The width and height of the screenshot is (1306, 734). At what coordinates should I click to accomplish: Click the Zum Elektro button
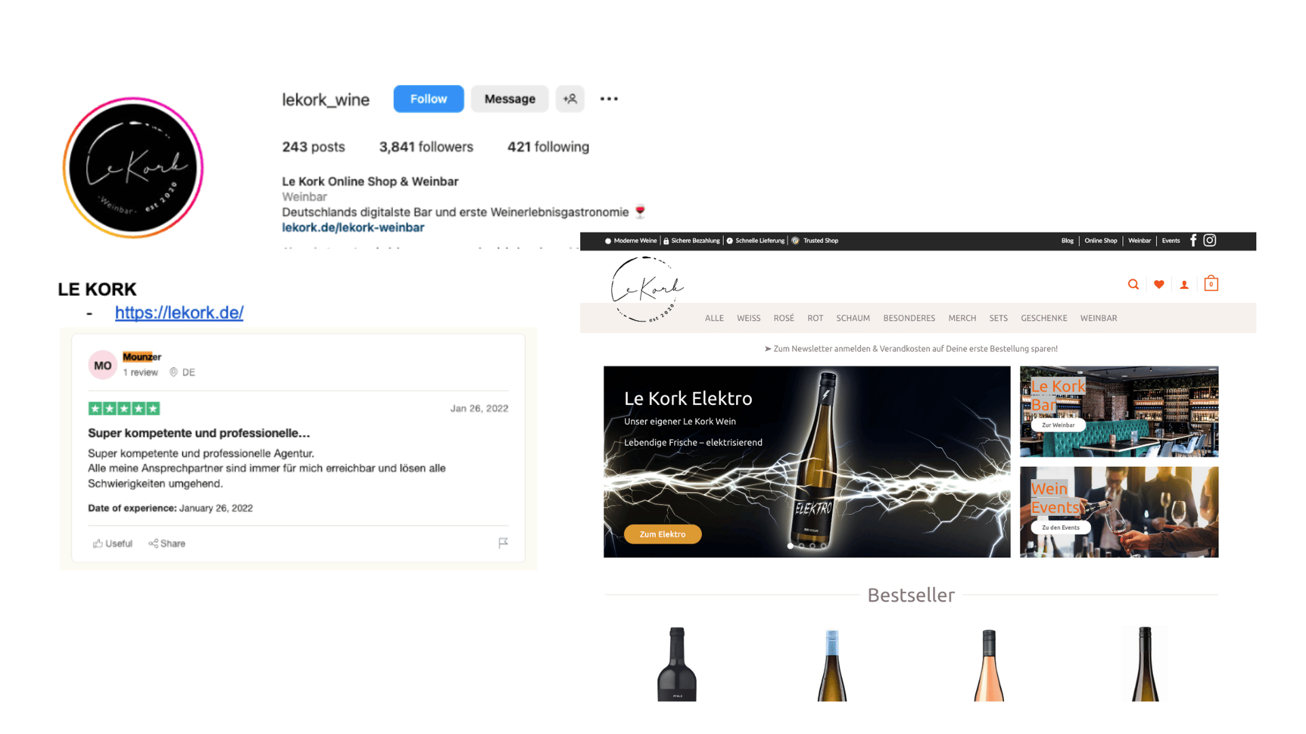pyautogui.click(x=663, y=534)
